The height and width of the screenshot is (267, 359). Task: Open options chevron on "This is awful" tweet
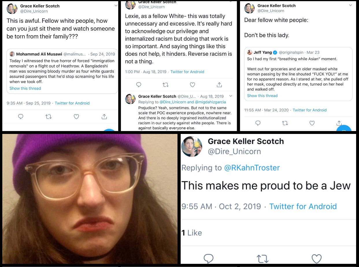[x=116, y=5]
